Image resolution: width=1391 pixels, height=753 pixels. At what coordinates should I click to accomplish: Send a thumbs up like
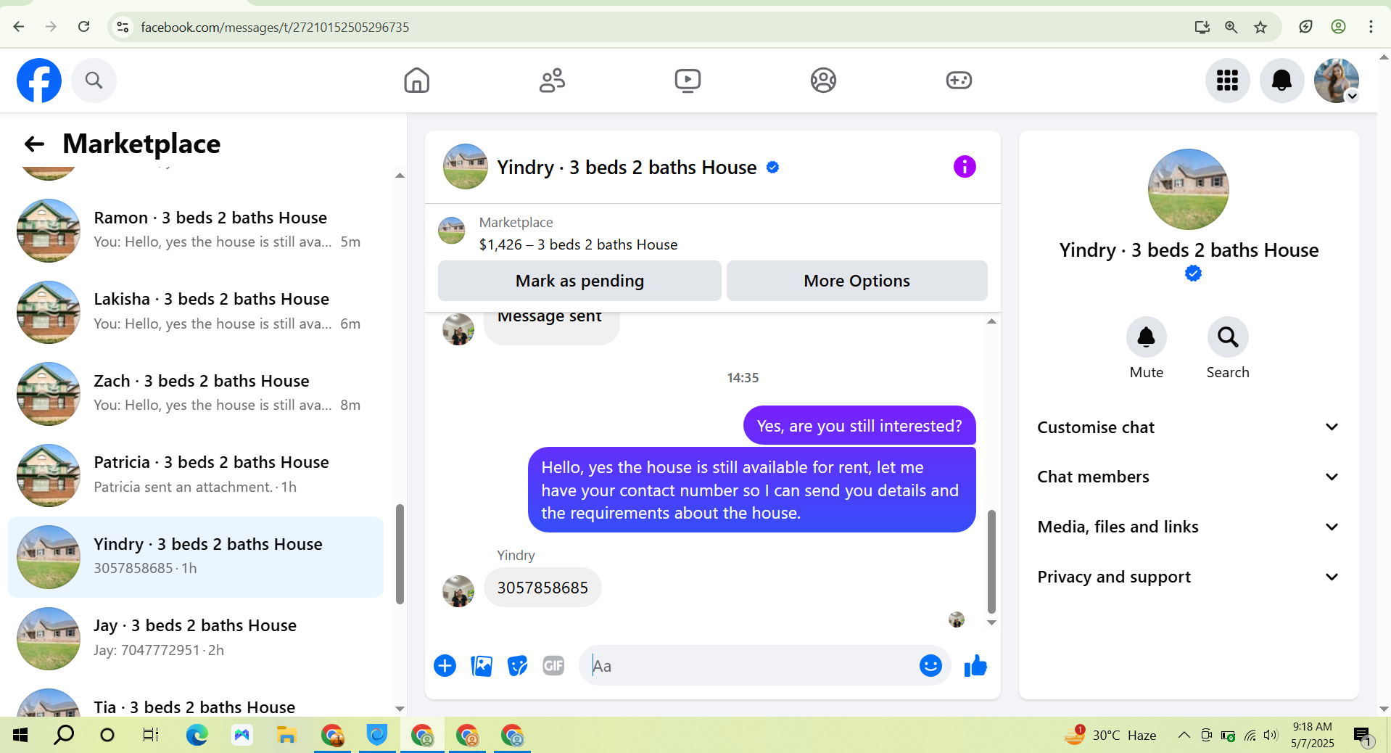[x=975, y=665]
